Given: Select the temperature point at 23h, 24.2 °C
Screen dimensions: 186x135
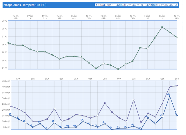Looking at the screenshot, I should [x=60, y=59].
